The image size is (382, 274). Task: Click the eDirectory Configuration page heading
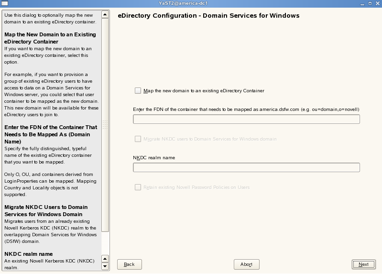tap(208, 16)
